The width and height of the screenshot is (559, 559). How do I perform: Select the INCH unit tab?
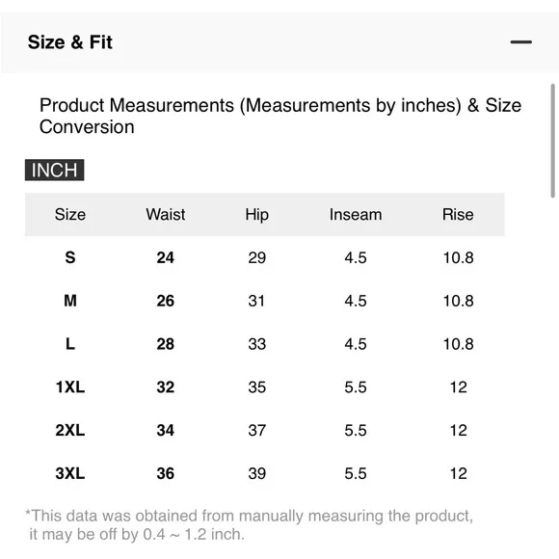click(55, 170)
